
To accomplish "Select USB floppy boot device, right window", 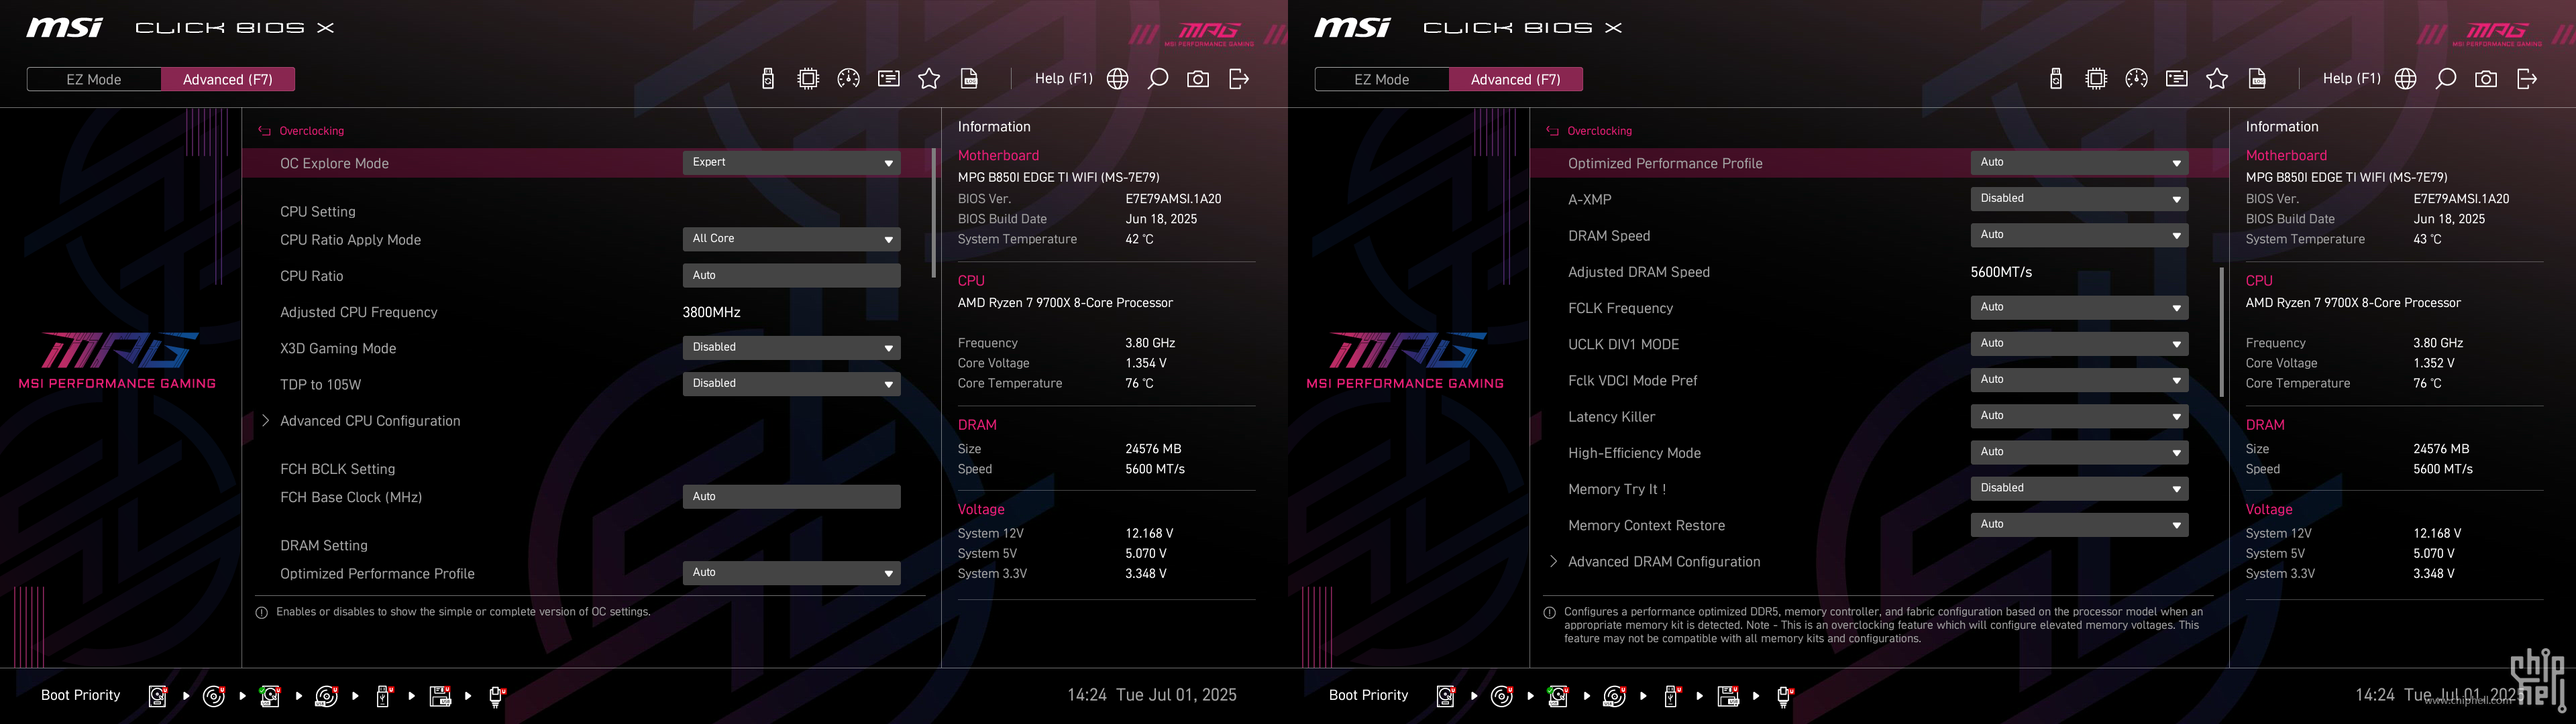I will click(x=1728, y=696).
